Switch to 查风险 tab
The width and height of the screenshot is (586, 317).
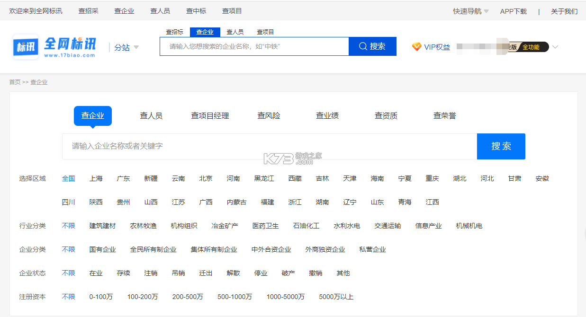(269, 115)
